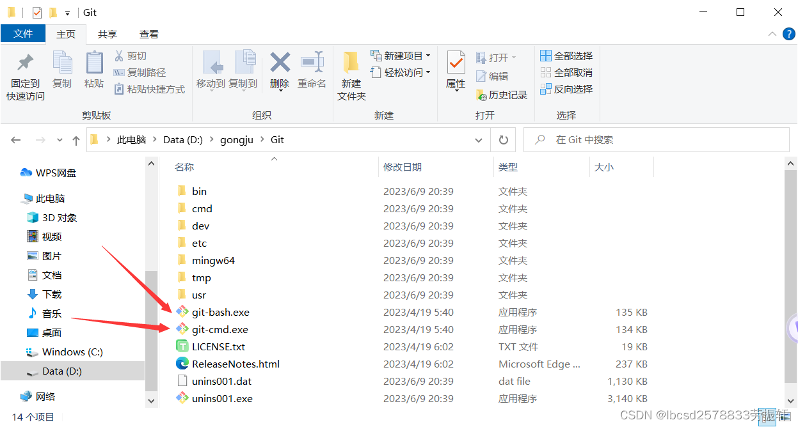Click the Delete X icon
798x427 pixels.
pos(280,63)
